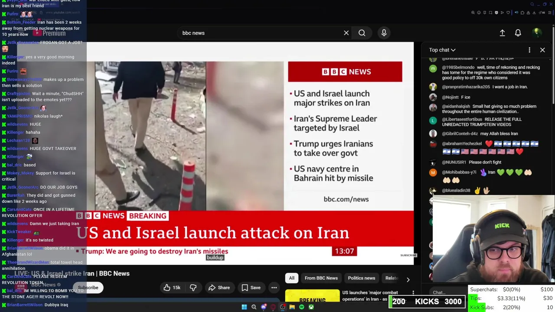Open the browser downloads icon
Image resolution: width=555 pixels, height=312 pixels.
(x=534, y=13)
